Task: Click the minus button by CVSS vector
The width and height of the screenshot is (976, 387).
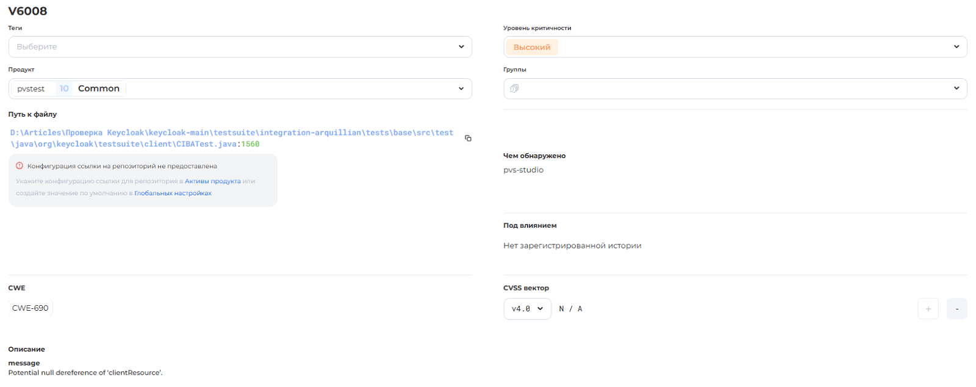Action: point(956,309)
